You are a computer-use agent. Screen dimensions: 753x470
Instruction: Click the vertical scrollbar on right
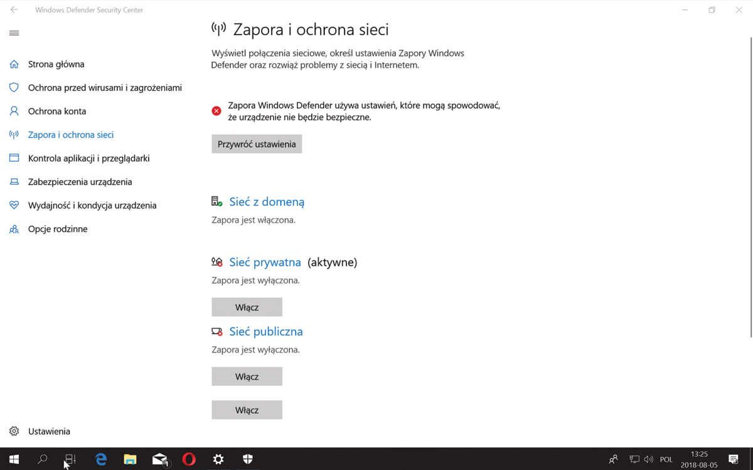tap(750, 188)
